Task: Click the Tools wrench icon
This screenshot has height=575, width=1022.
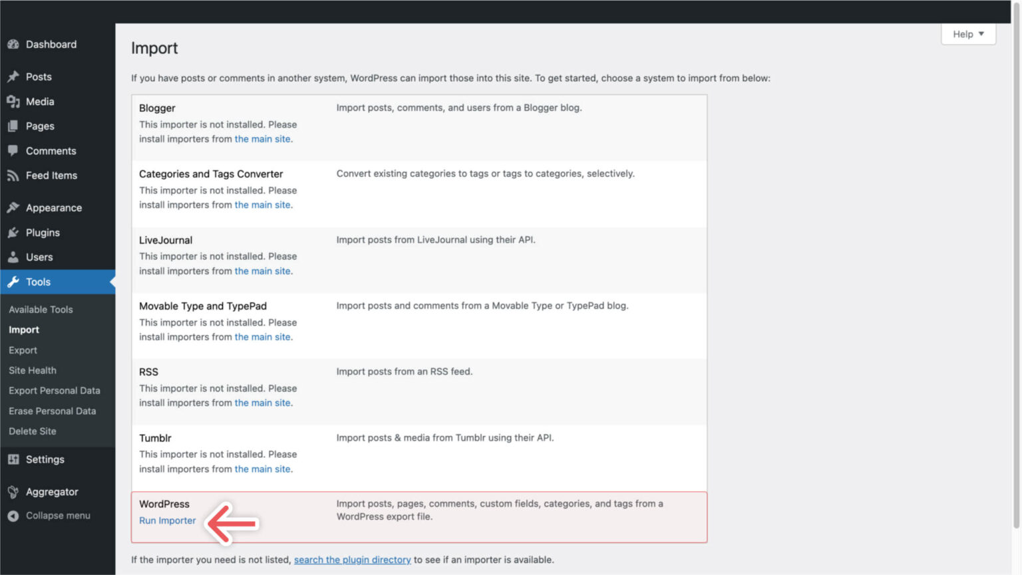Action: tap(13, 282)
